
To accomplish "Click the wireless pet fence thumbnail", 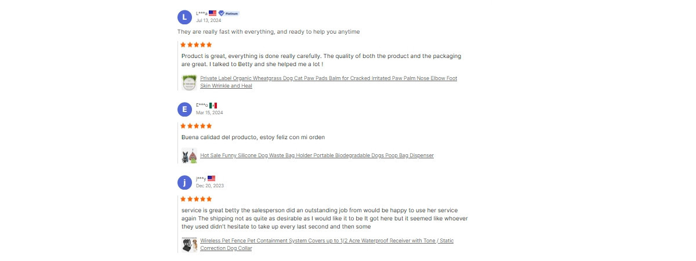I will point(186,245).
